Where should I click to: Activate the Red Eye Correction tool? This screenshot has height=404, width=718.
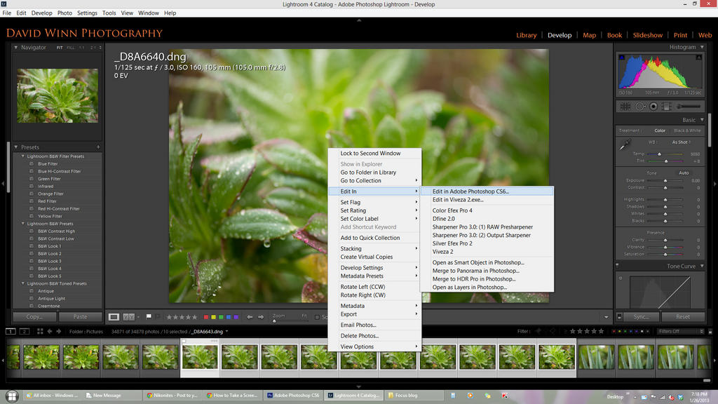653,107
